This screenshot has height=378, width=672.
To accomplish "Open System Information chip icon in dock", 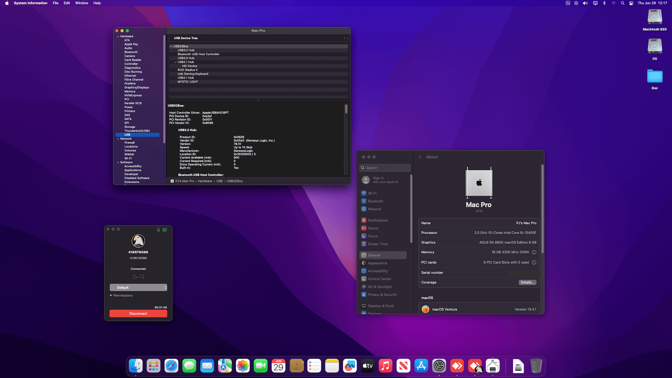I will pyautogui.click(x=493, y=366).
